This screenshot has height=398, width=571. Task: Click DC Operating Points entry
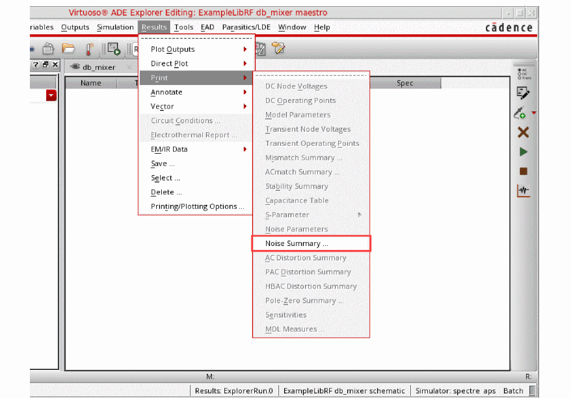[311, 100]
